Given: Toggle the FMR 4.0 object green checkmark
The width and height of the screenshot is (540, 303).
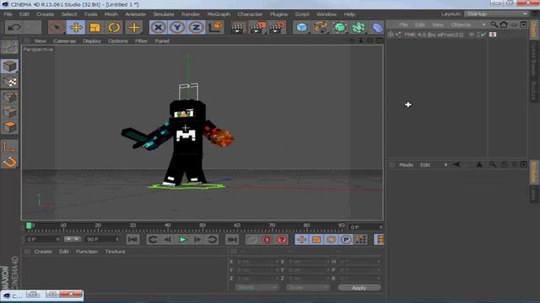Looking at the screenshot, I should click(483, 35).
